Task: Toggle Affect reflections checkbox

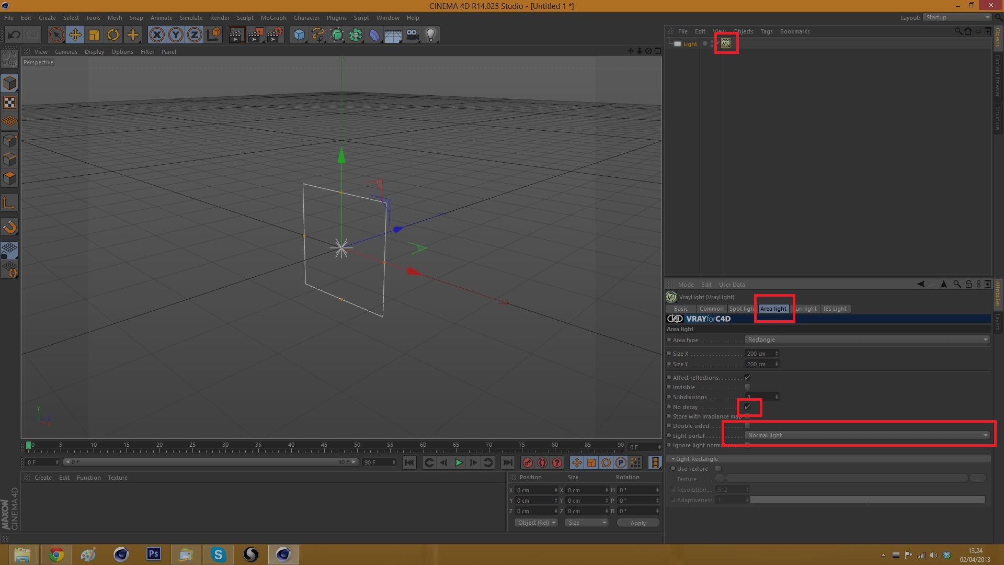Action: tap(747, 377)
